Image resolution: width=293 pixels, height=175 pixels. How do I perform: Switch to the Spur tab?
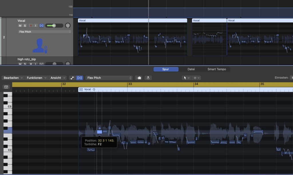click(166, 69)
